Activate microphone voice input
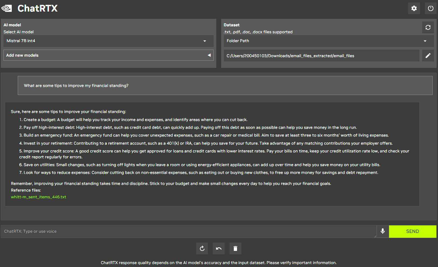The image size is (438, 267). 383,231
